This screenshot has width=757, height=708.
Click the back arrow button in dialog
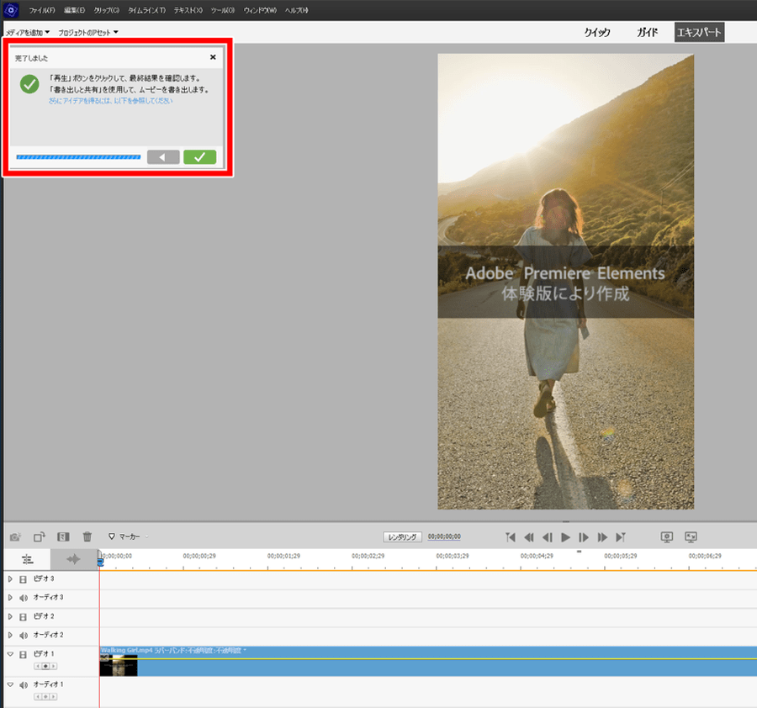pos(163,157)
